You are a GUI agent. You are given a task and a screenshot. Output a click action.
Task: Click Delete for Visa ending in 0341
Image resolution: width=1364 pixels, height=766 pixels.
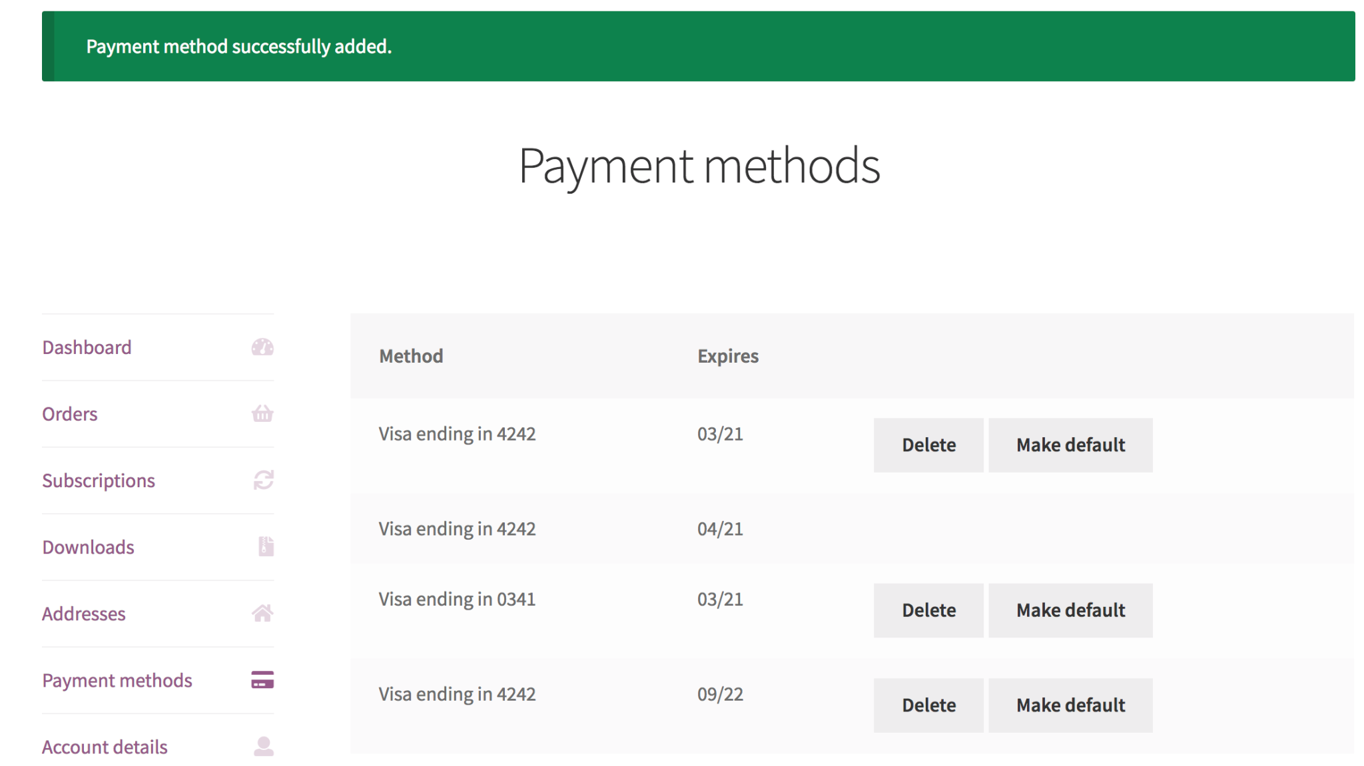coord(928,610)
